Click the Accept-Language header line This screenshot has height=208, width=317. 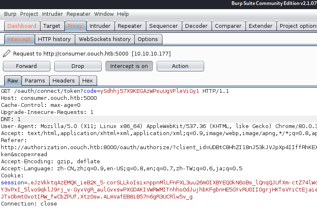tap(122, 169)
